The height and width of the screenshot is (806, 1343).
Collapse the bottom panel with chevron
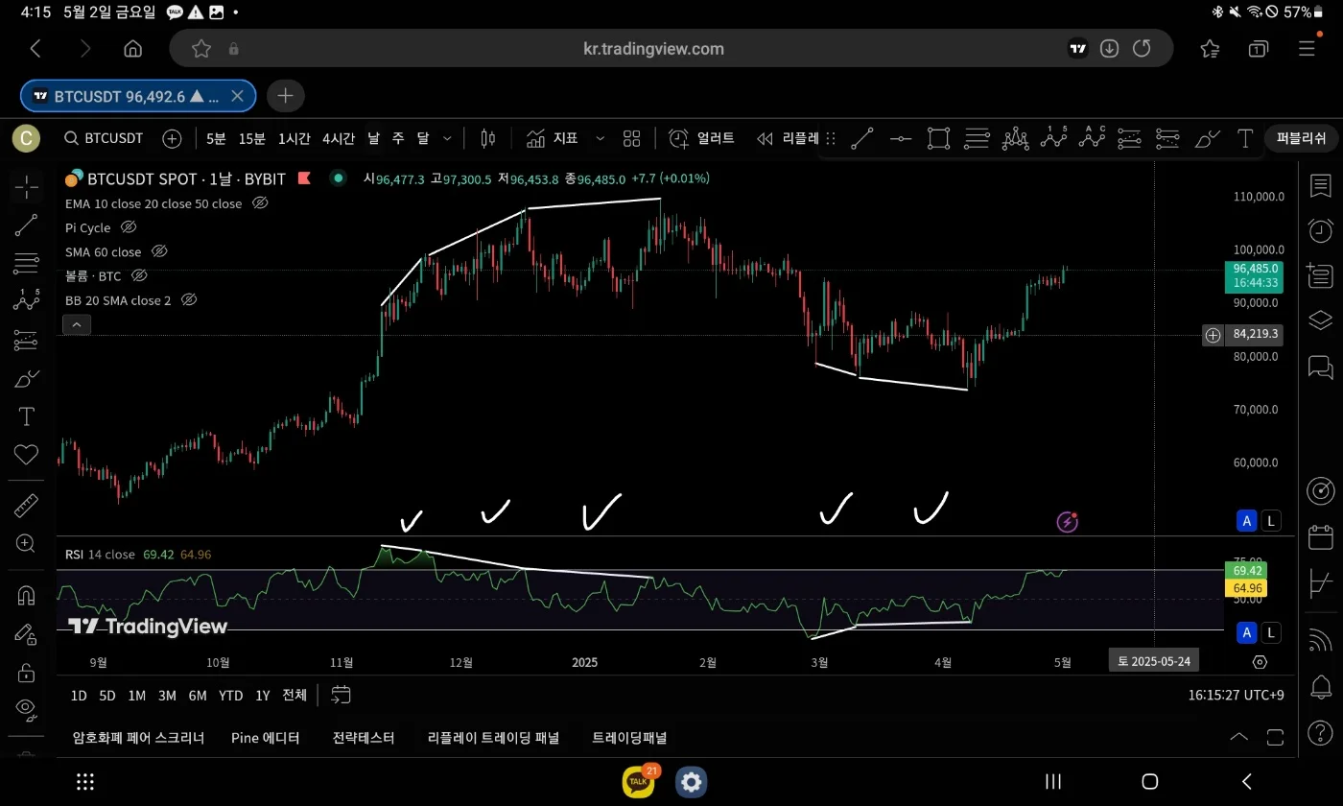1238,737
